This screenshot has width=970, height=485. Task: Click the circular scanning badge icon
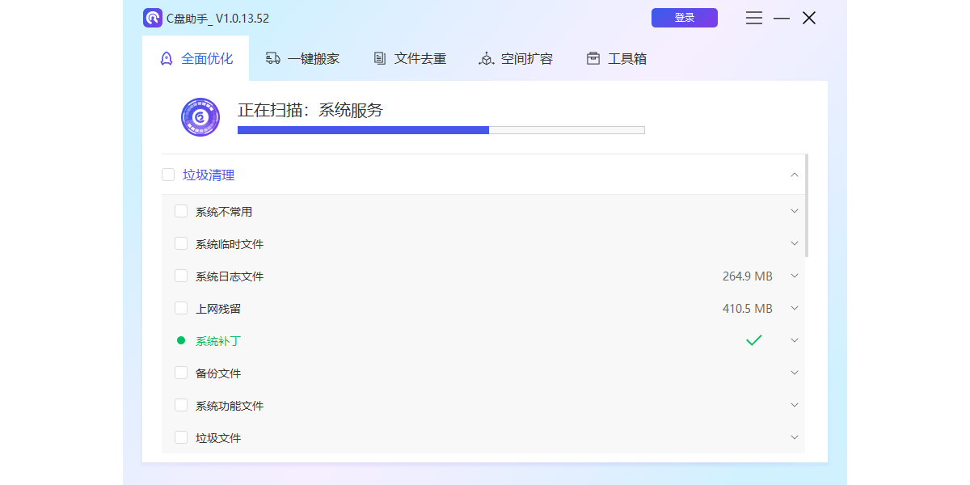click(200, 116)
